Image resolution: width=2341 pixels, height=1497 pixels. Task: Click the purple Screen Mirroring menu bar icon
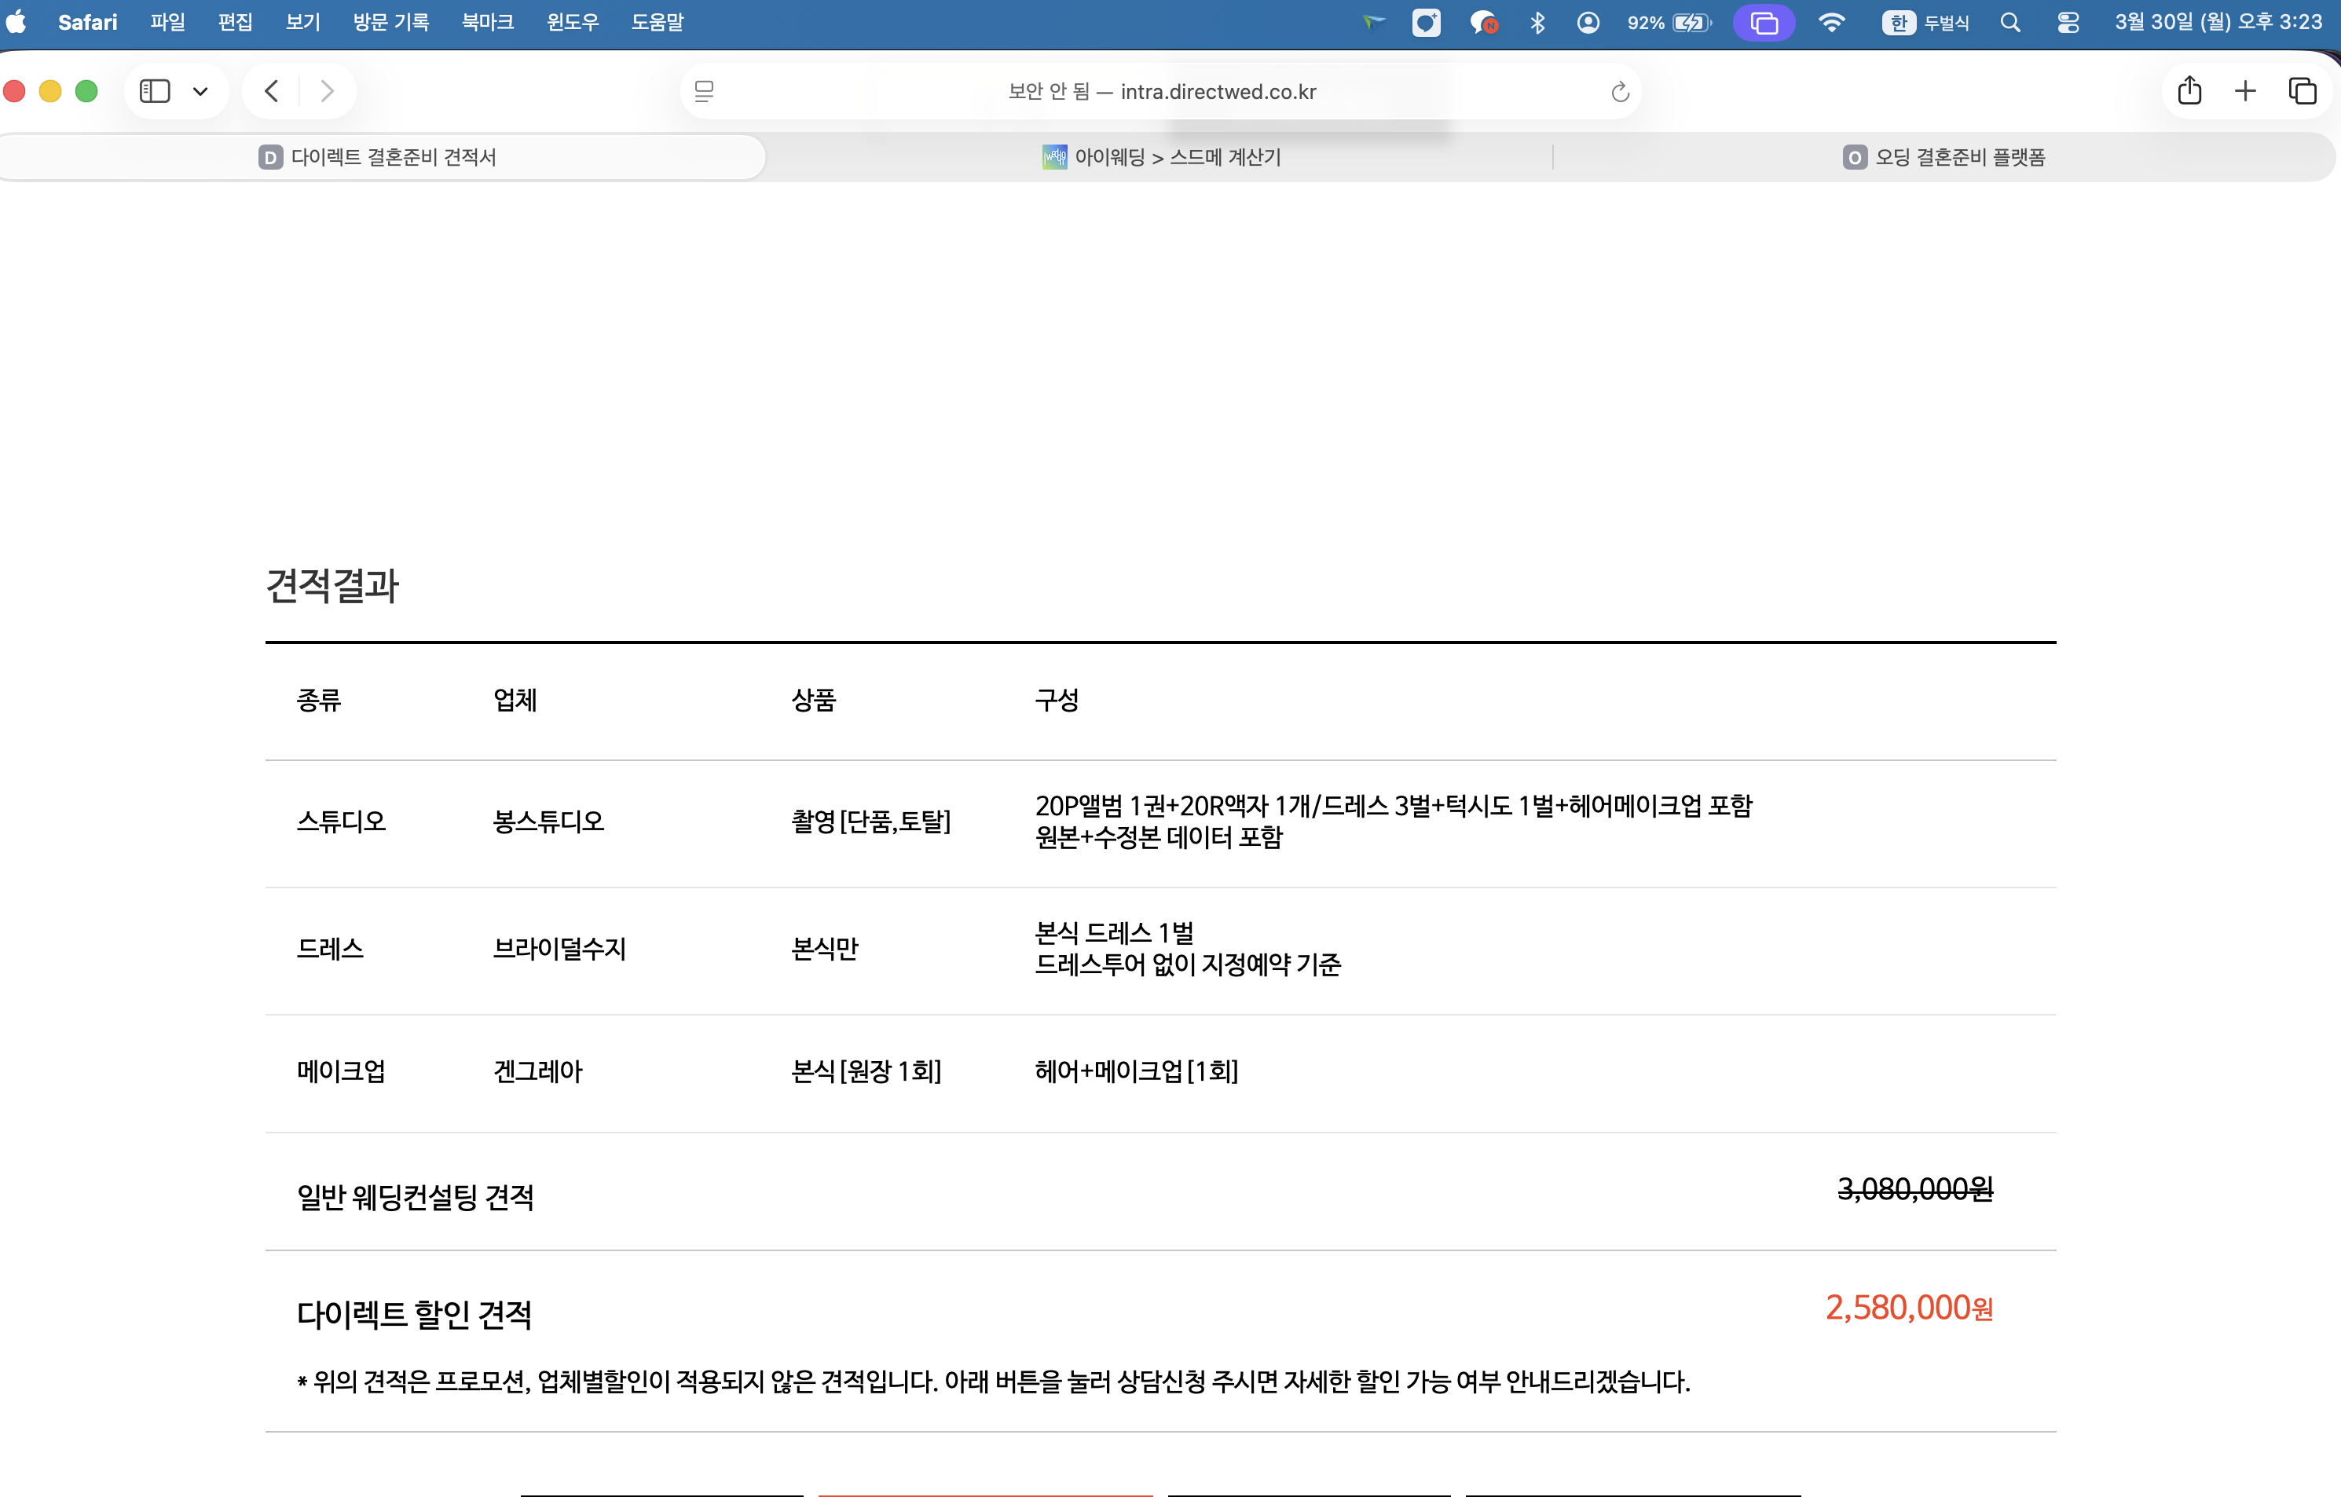[x=1763, y=21]
